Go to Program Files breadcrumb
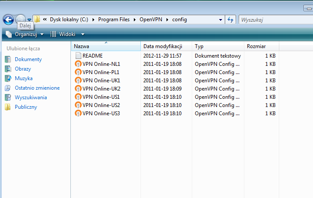 [x=114, y=19]
